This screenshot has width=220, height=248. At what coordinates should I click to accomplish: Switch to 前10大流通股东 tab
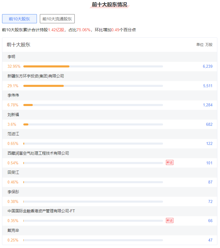point(57,19)
